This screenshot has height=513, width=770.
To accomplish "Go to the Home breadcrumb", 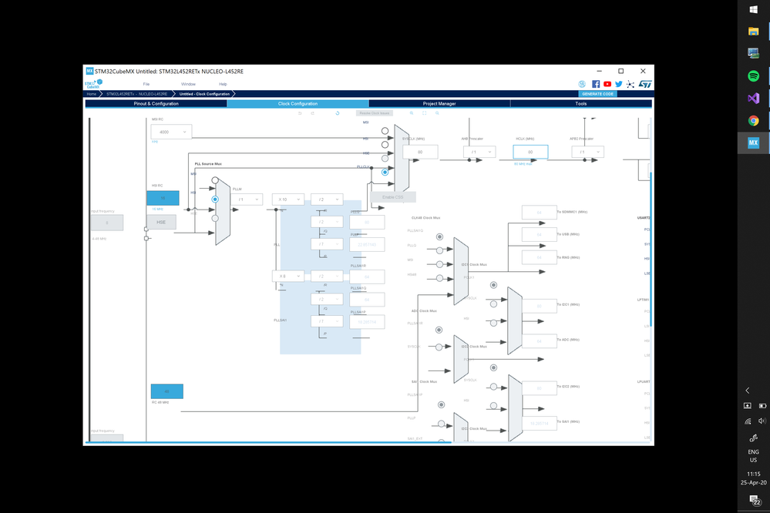I will [x=92, y=94].
